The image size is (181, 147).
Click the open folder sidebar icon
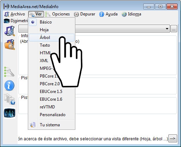coord(10,45)
